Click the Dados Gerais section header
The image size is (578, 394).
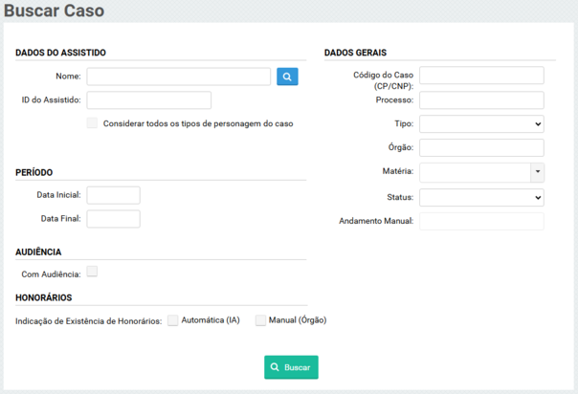coord(355,53)
